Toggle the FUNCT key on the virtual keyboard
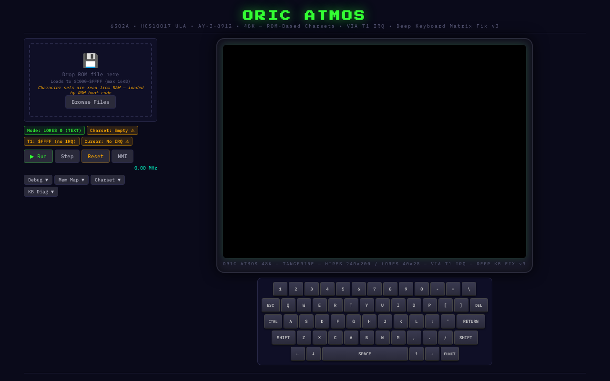This screenshot has height=381, width=610. pos(449,353)
